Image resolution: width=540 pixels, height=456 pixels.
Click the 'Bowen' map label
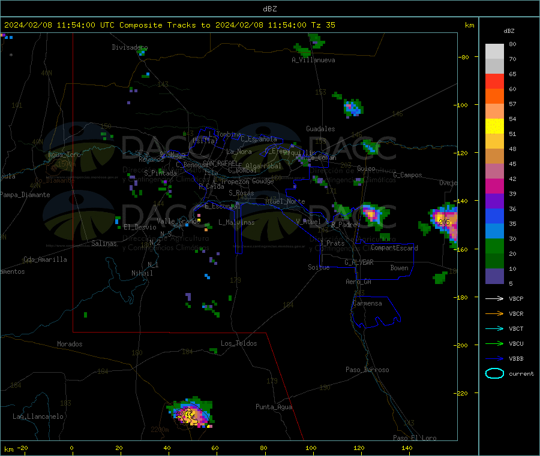(x=399, y=268)
